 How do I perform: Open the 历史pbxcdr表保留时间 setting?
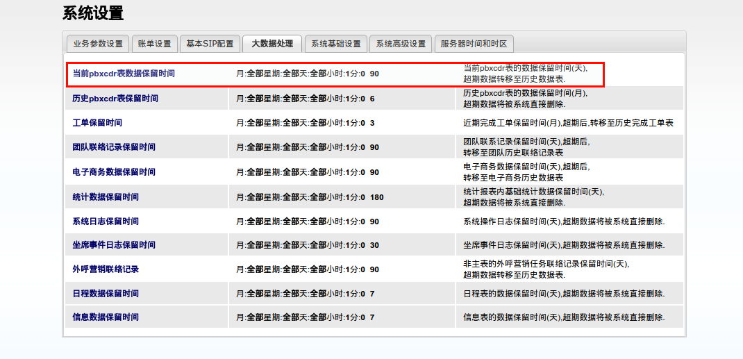115,99
